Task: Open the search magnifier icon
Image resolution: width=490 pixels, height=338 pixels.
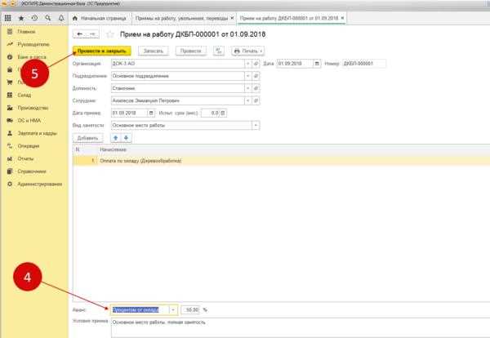Action: point(48,18)
